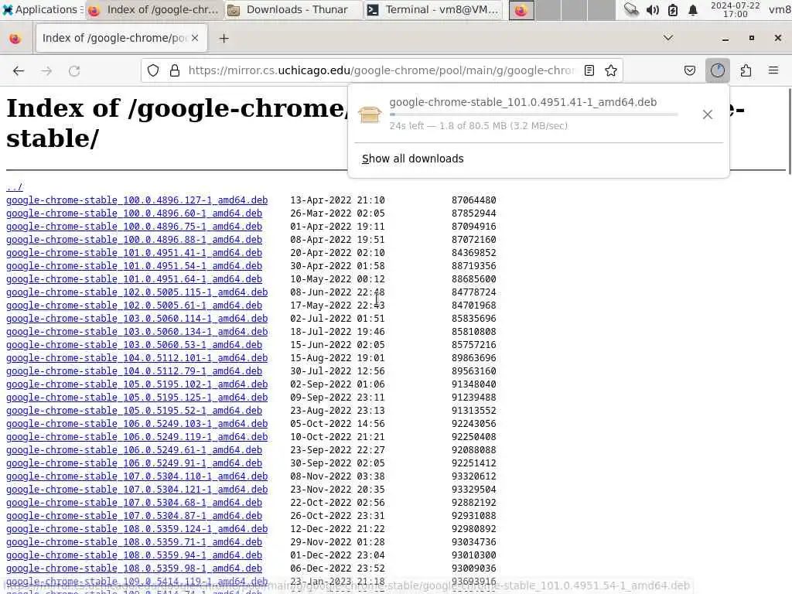
Task: Click the clock showing 2024-07-22 17:00
Action: point(736,9)
